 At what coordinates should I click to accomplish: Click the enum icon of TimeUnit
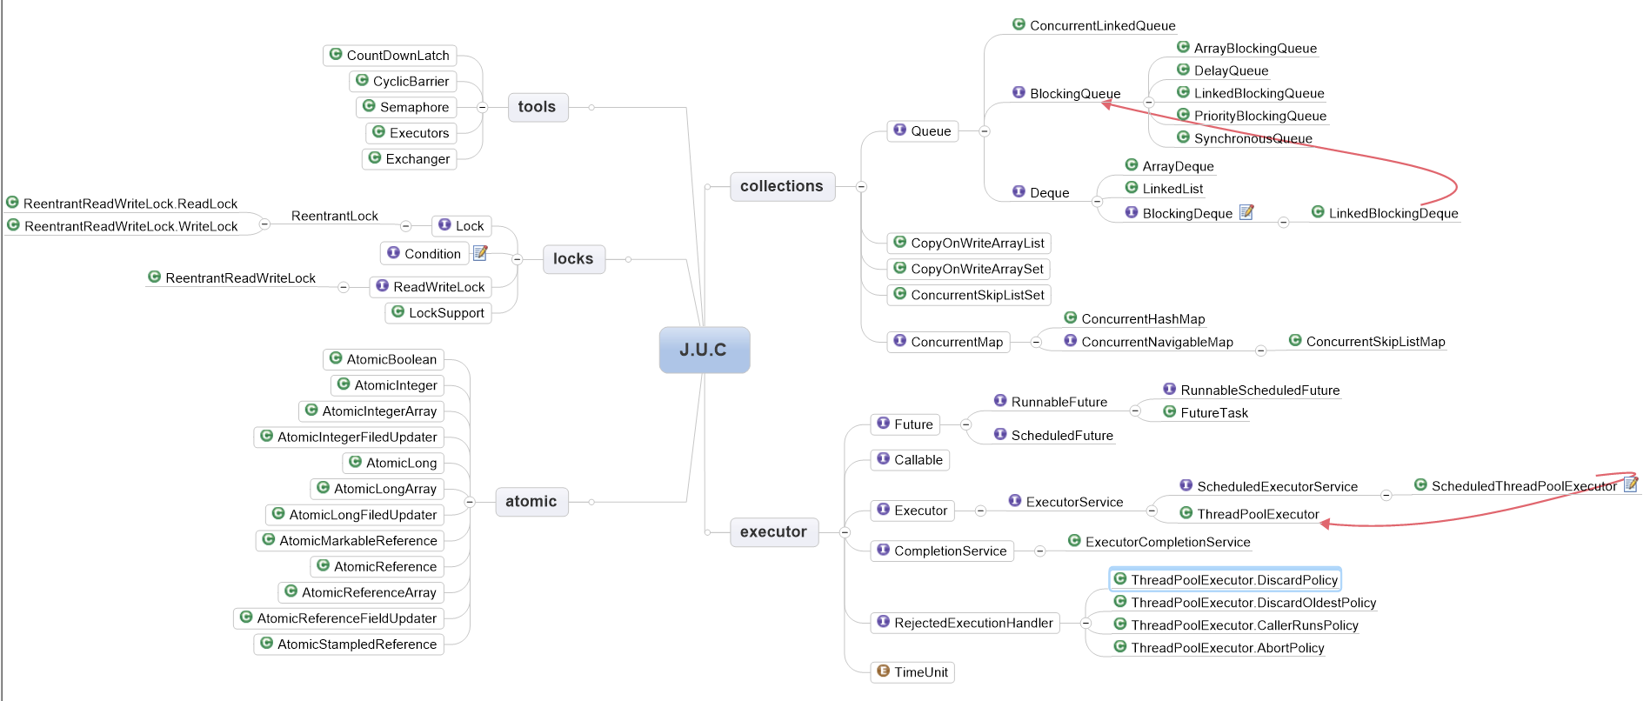click(884, 671)
